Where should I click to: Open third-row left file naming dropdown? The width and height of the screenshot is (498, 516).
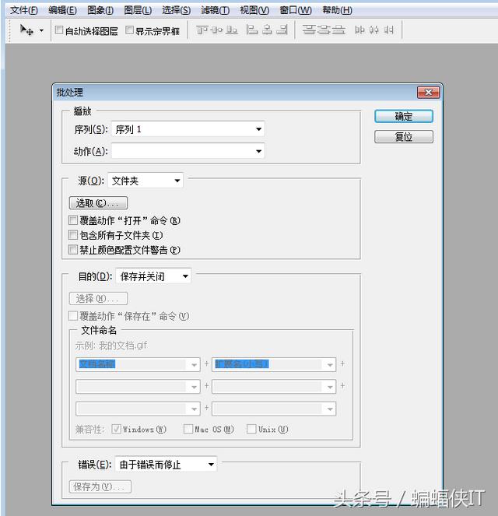click(x=138, y=409)
